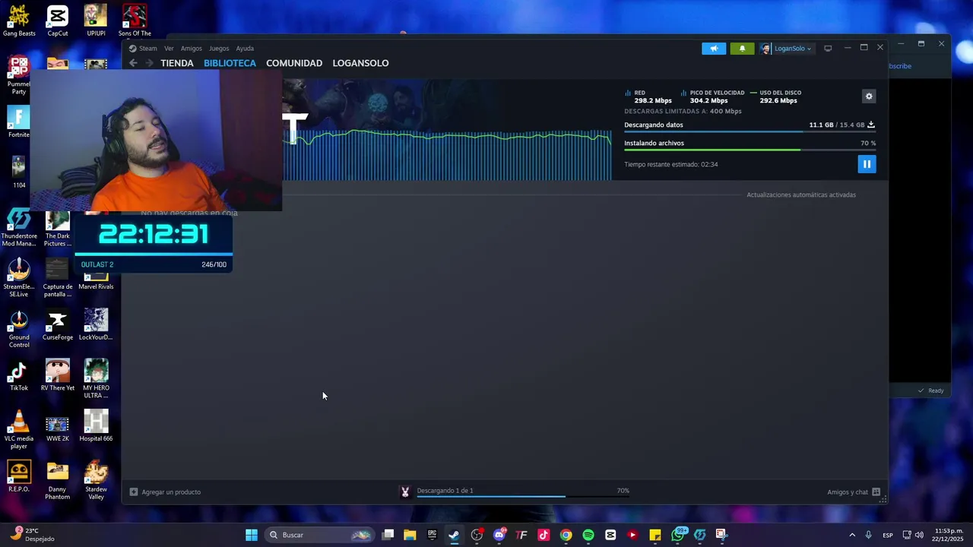This screenshot has width=973, height=547.
Task: Open Hospital 666 desktop shortcut
Action: point(96,425)
